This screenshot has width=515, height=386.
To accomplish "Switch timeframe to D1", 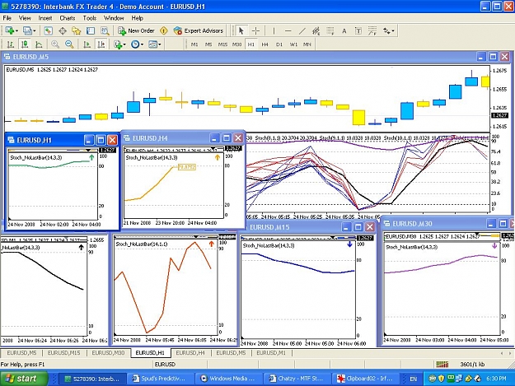I will click(x=279, y=44).
